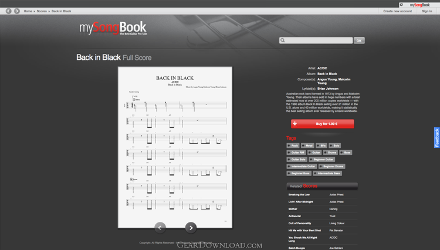The image size is (440, 250).
Task: Select the Guitar Riff tag
Action: pos(296,153)
